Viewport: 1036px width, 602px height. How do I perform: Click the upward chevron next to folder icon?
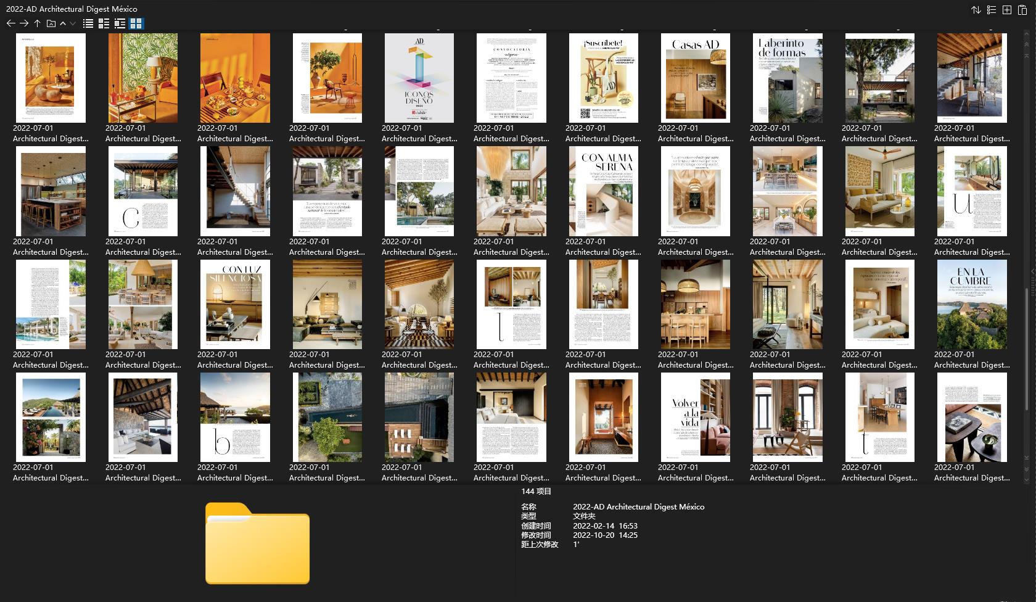(x=63, y=23)
